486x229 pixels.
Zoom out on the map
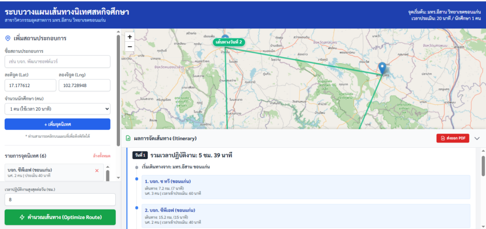point(130,47)
